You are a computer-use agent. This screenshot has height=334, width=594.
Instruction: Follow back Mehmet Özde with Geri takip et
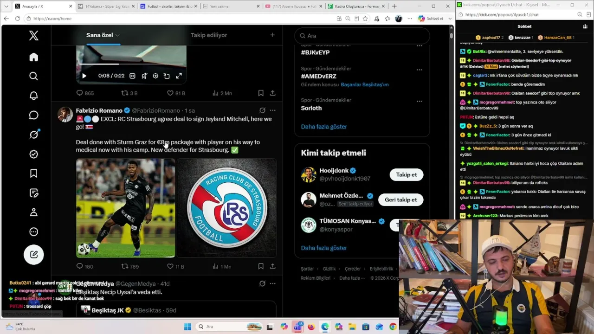(x=401, y=200)
